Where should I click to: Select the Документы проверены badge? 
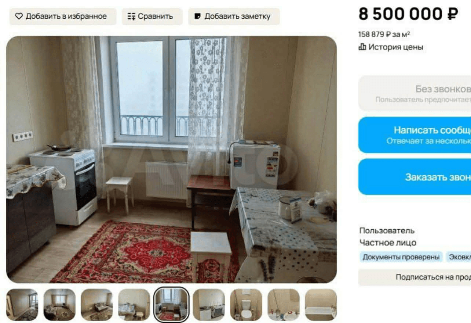401,257
